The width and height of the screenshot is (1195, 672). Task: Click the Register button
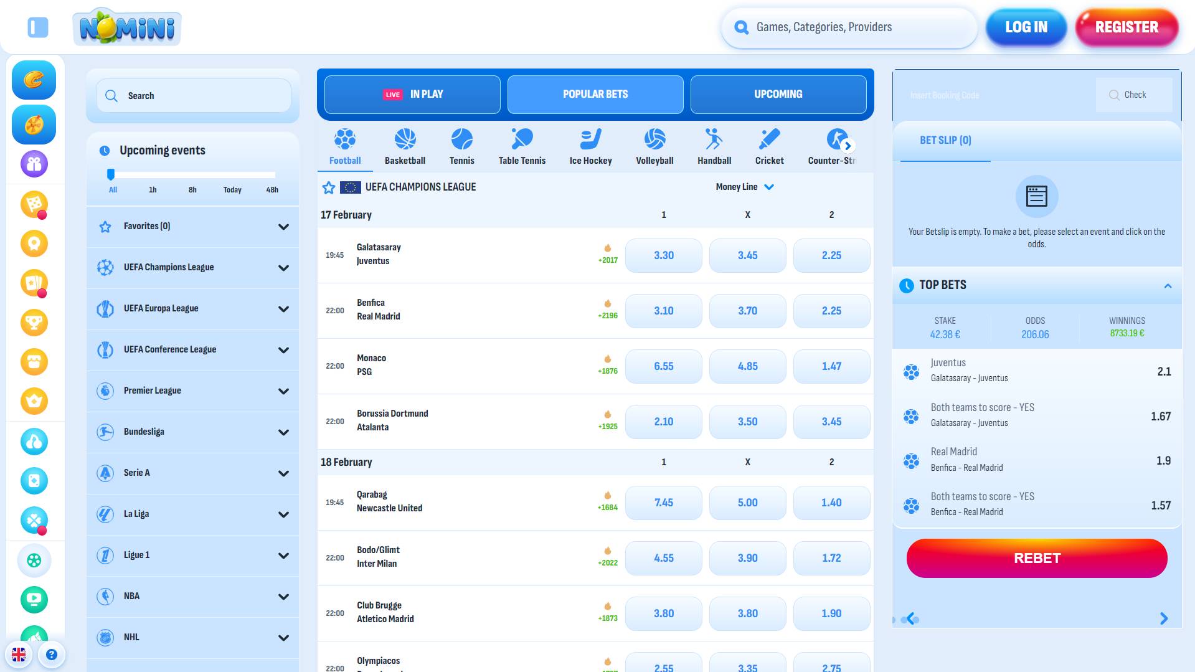[x=1127, y=27]
